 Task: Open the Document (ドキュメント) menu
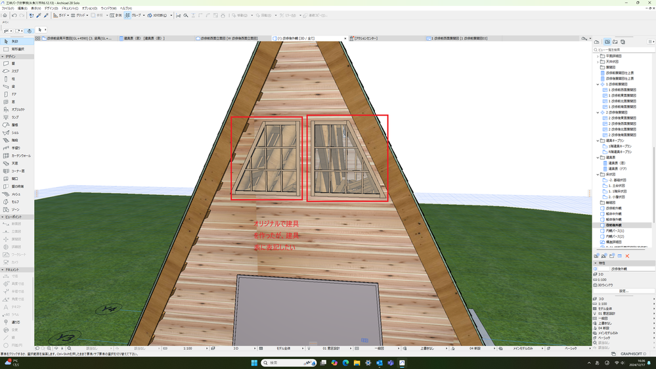click(70, 9)
